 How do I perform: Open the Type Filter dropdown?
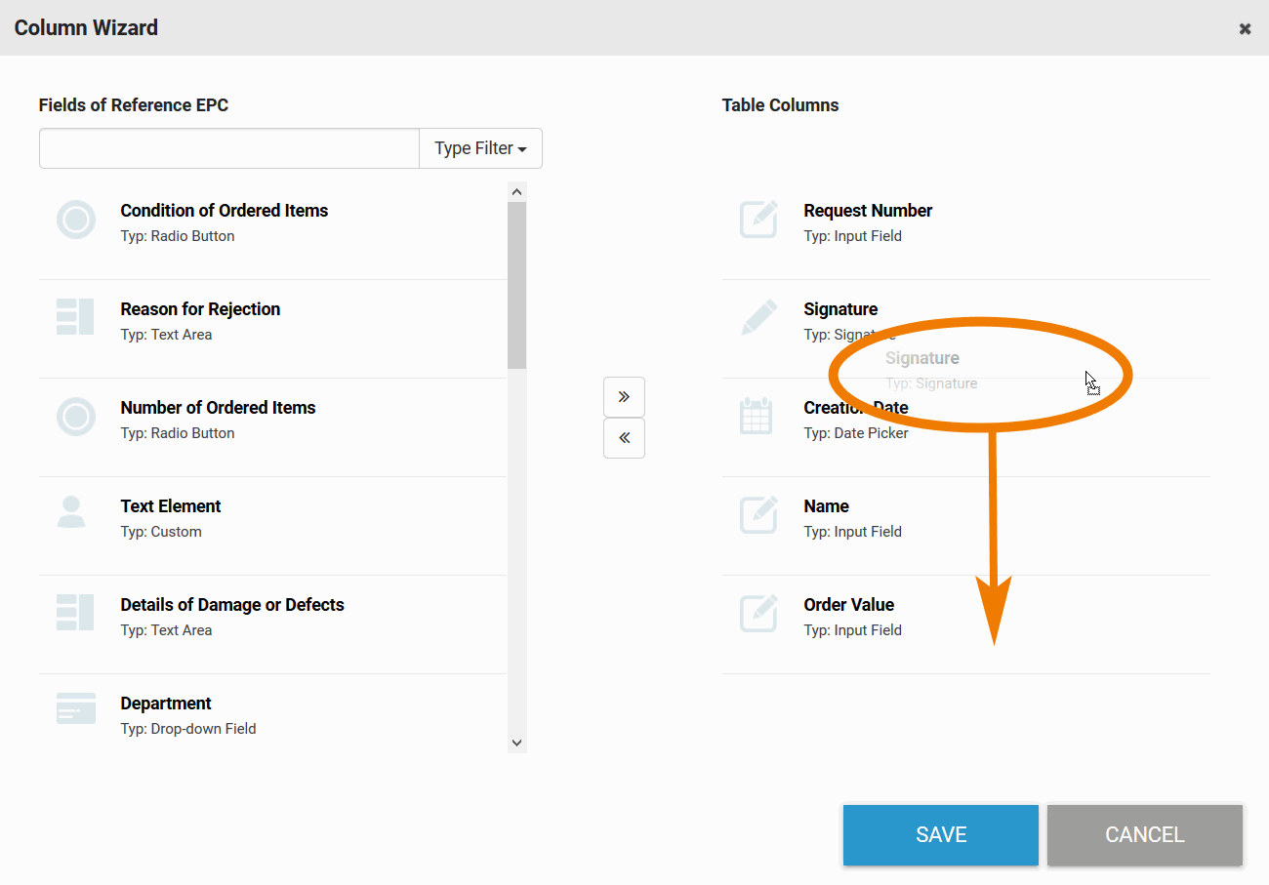[480, 148]
